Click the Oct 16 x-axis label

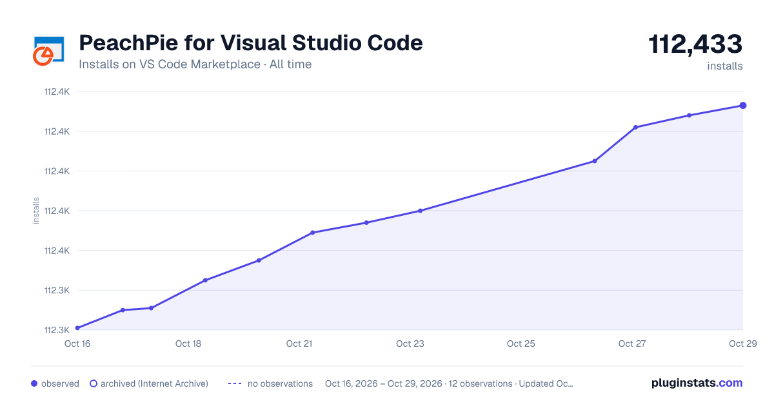click(x=77, y=344)
